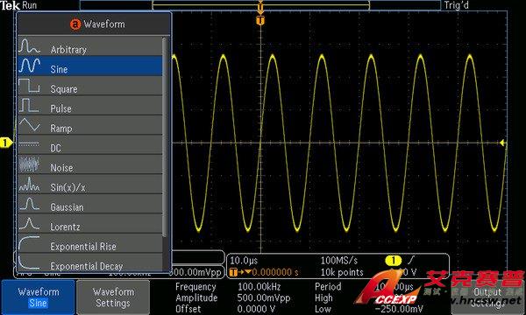Open the Waveform Sine bottom menu button
The height and width of the screenshot is (315, 526).
click(39, 297)
